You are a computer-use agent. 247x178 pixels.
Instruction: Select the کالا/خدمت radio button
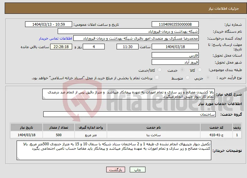[160, 70]
